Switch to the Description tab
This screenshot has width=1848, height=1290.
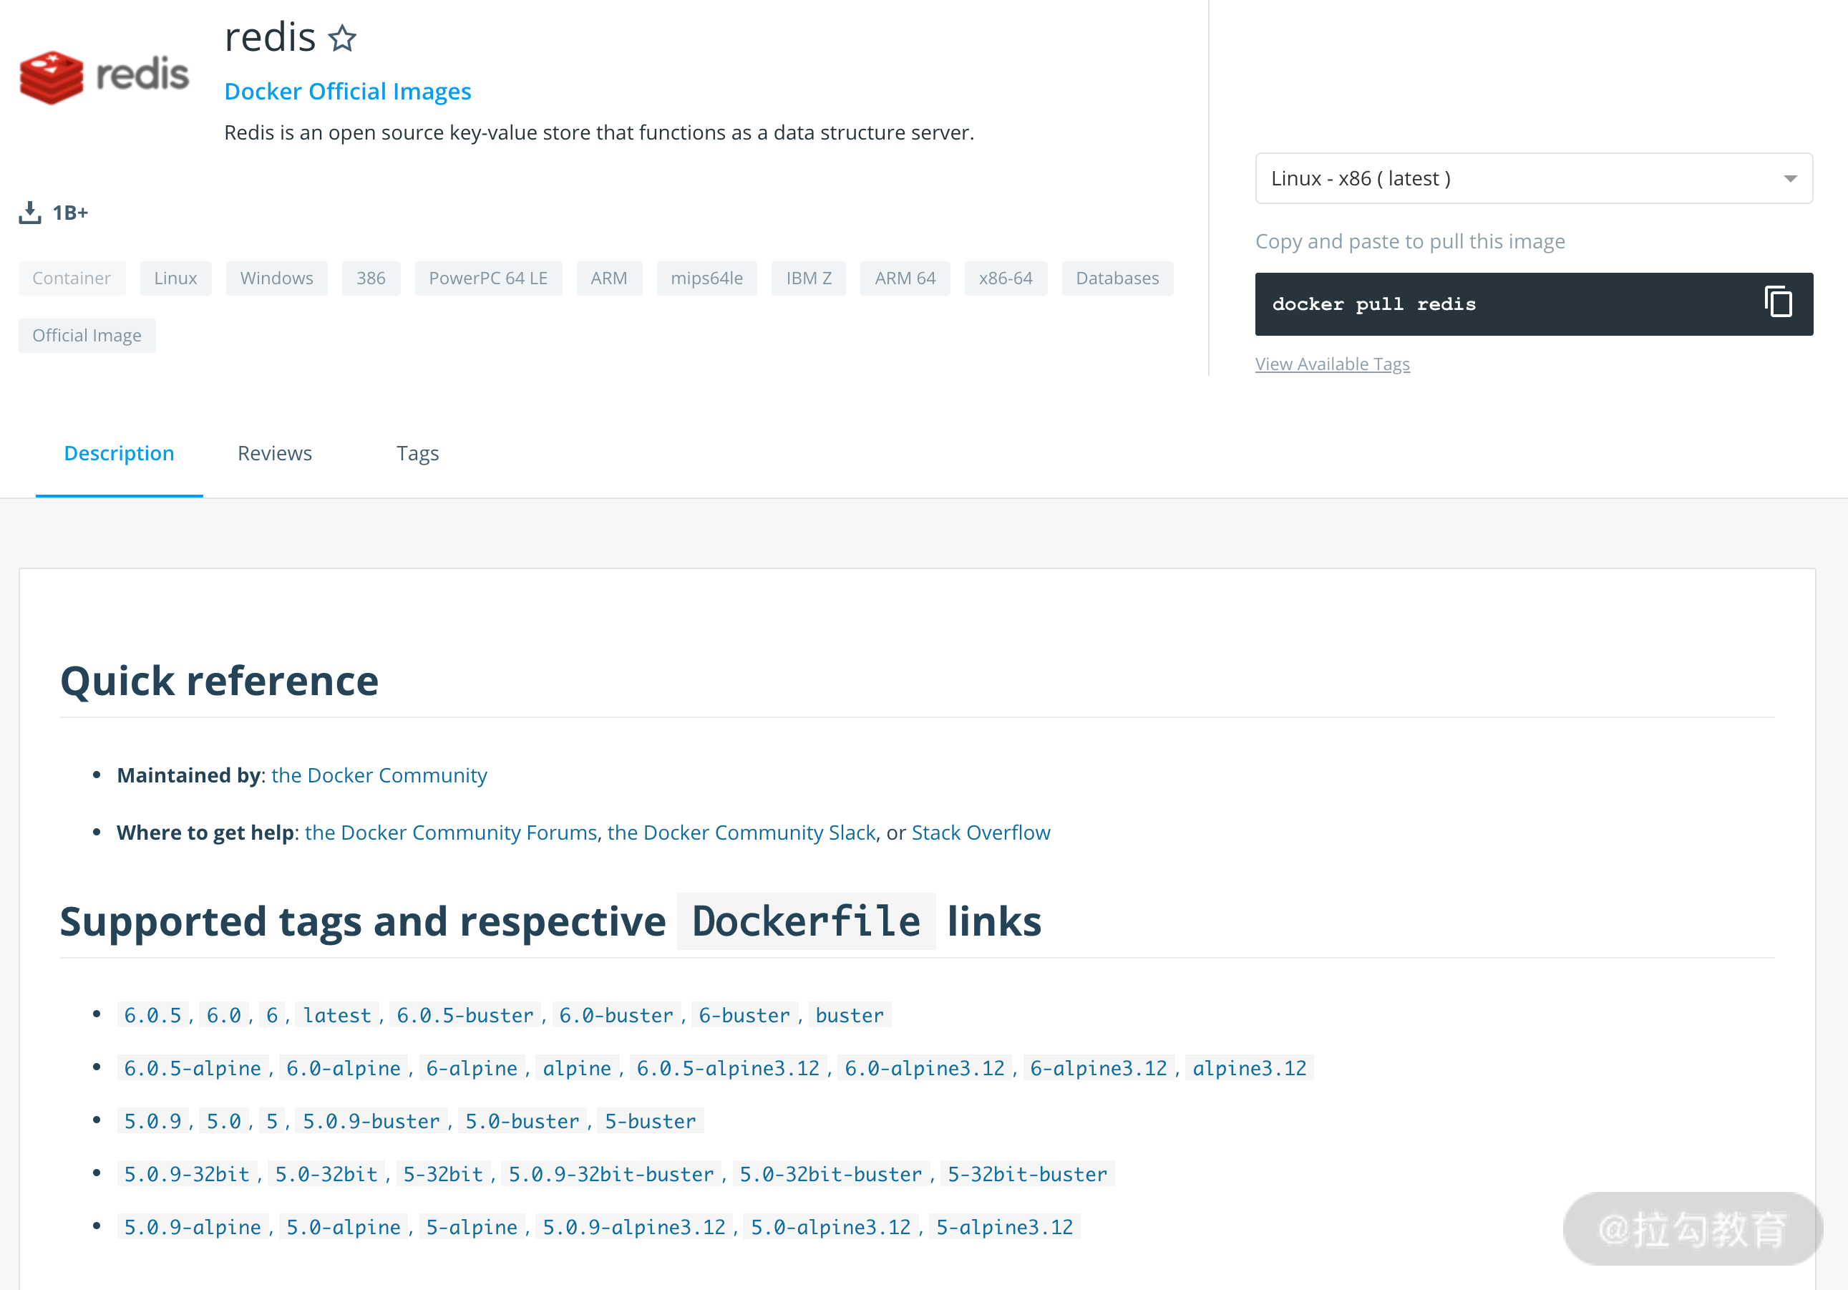(119, 453)
